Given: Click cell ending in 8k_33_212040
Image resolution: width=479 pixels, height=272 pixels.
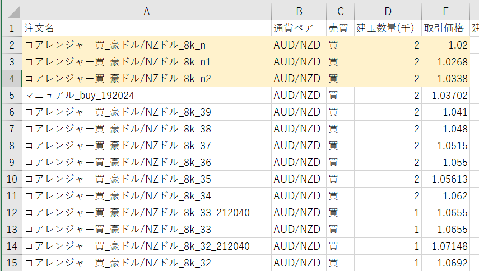Looking at the screenshot, I should click(147, 213).
